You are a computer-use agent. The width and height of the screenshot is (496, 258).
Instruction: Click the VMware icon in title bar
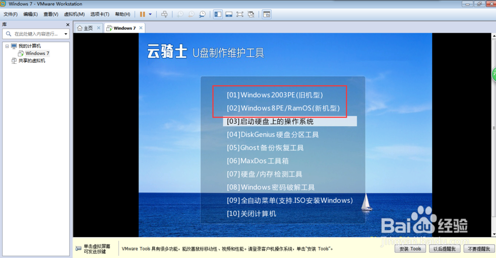(x=3, y=4)
